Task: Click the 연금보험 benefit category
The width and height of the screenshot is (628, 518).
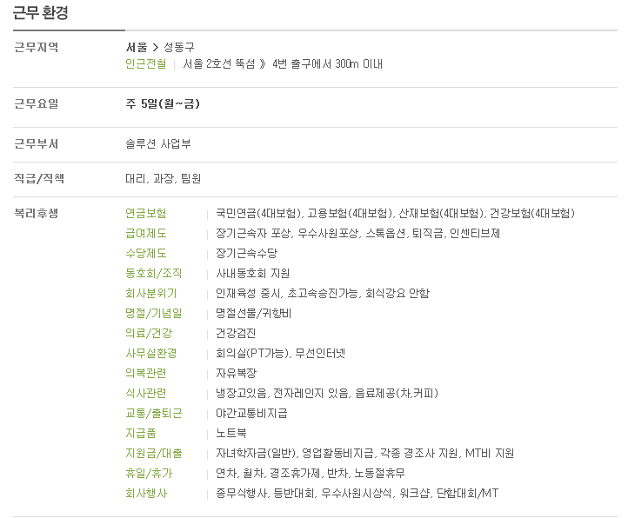Action: coord(146,213)
